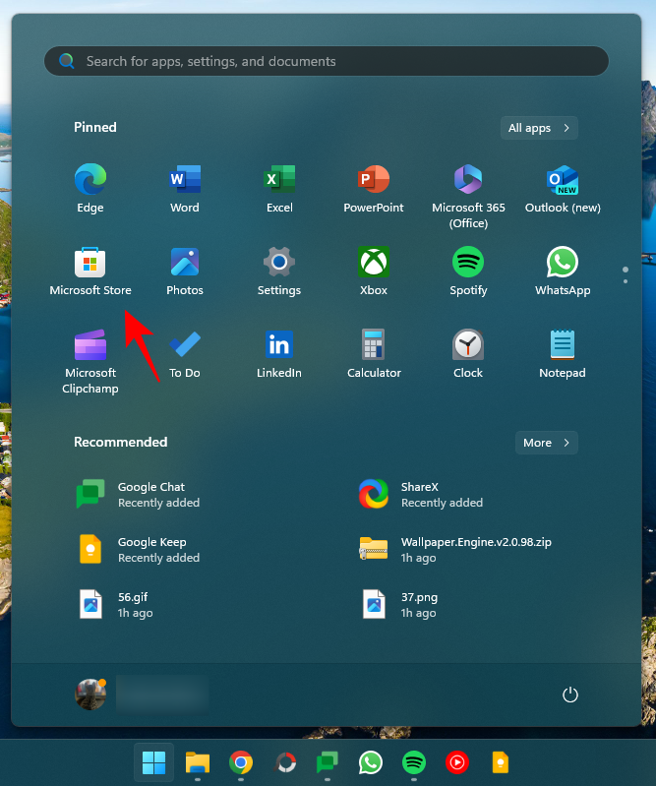Open Wallpaper.Engine.v2.0.98.zip file
This screenshot has width=656, height=786.
[x=455, y=549]
